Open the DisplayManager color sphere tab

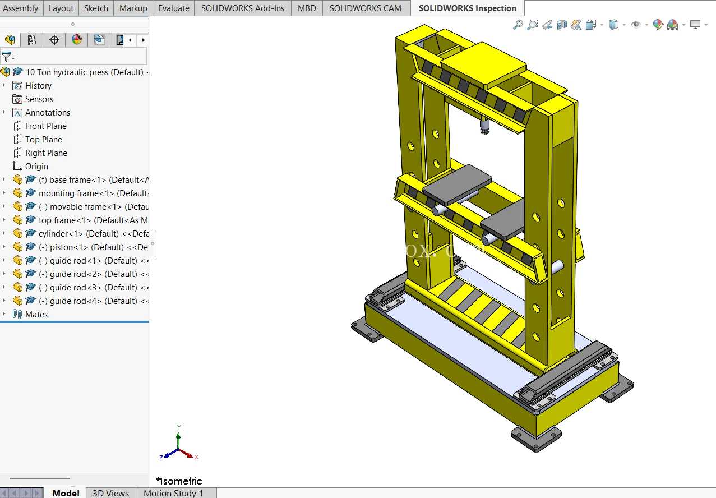click(77, 40)
